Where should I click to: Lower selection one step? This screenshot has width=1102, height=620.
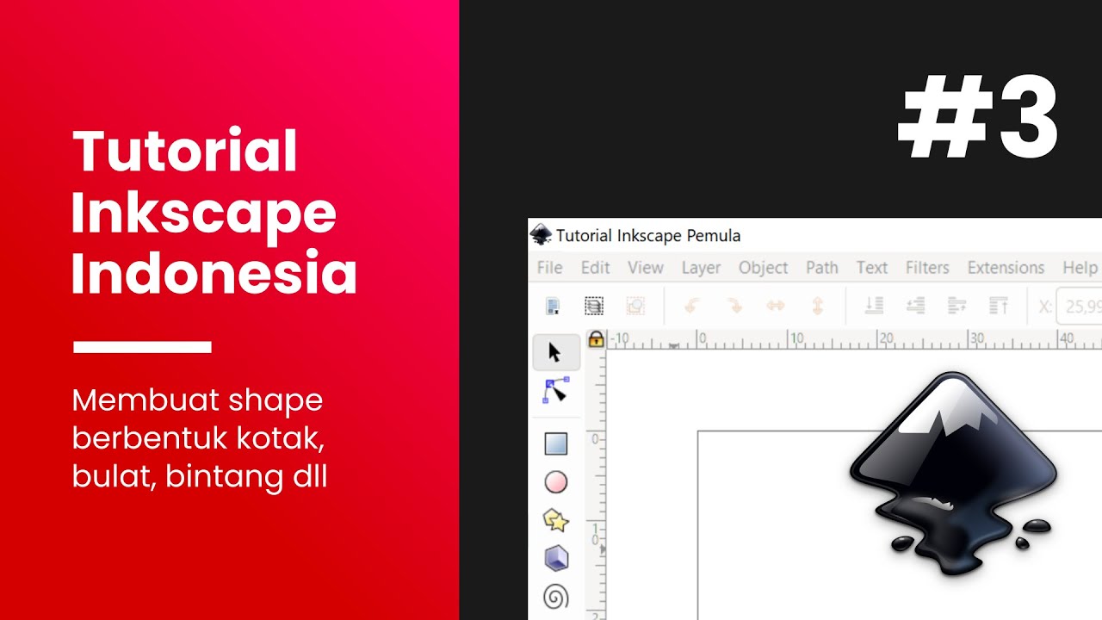(x=915, y=306)
